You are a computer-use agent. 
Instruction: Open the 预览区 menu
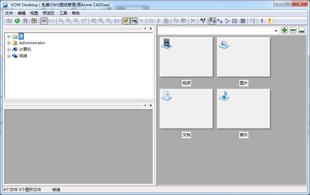(x=49, y=13)
